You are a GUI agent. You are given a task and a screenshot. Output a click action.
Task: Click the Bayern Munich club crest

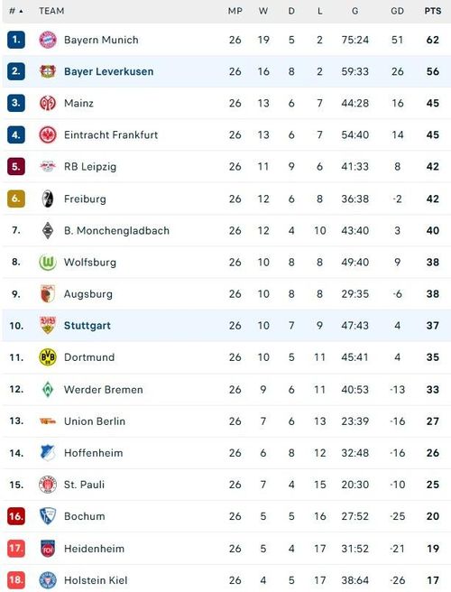coord(48,40)
